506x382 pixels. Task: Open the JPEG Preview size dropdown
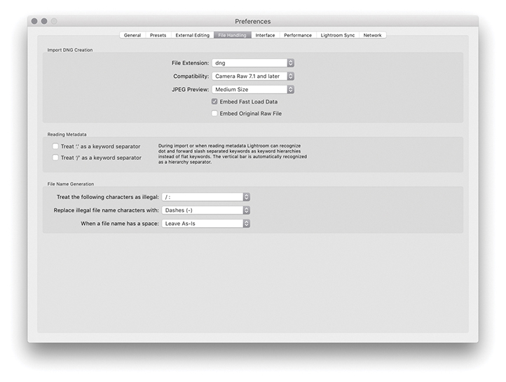(x=253, y=90)
